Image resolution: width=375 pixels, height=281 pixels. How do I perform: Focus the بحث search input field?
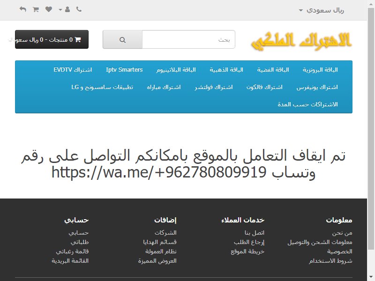(x=188, y=40)
